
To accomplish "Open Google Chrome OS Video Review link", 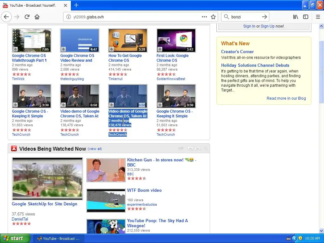I will point(77,58).
